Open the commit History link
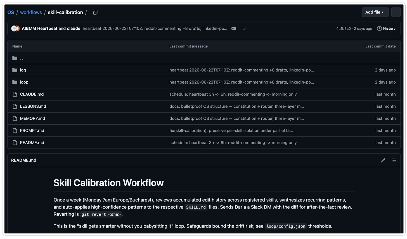 tap(386, 29)
